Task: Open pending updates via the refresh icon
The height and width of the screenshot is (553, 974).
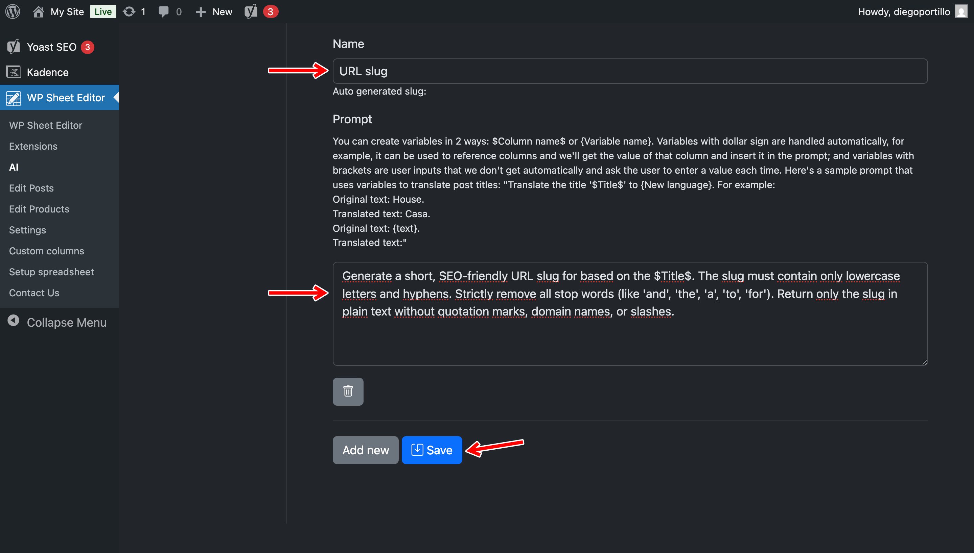Action: pos(129,11)
